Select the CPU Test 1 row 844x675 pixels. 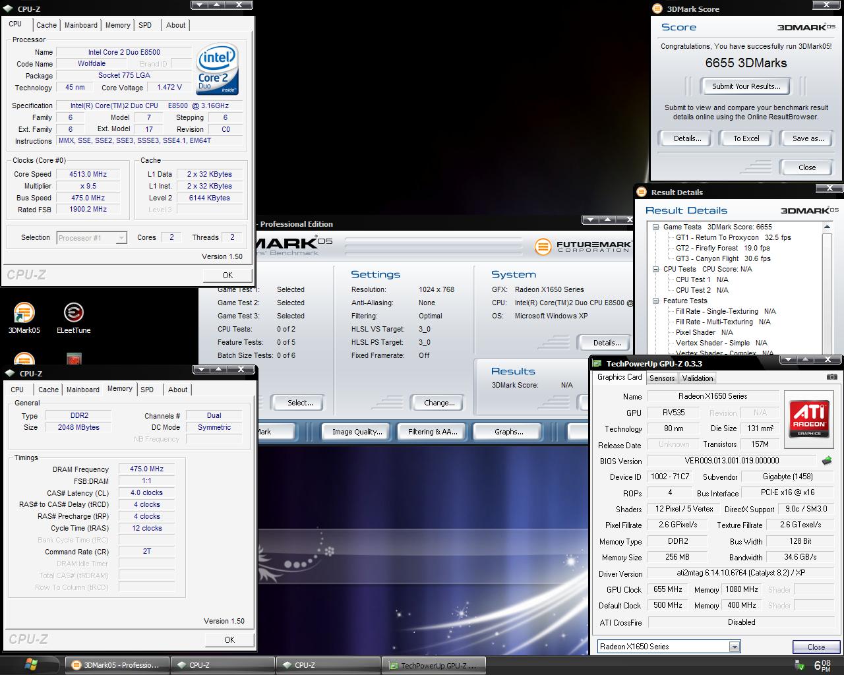[x=702, y=279]
